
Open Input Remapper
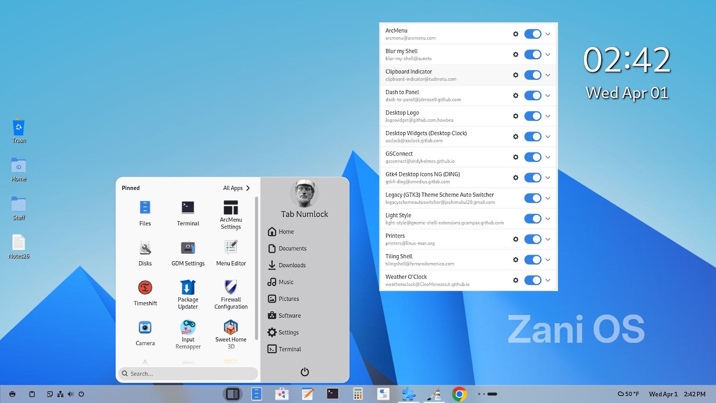tap(188, 334)
